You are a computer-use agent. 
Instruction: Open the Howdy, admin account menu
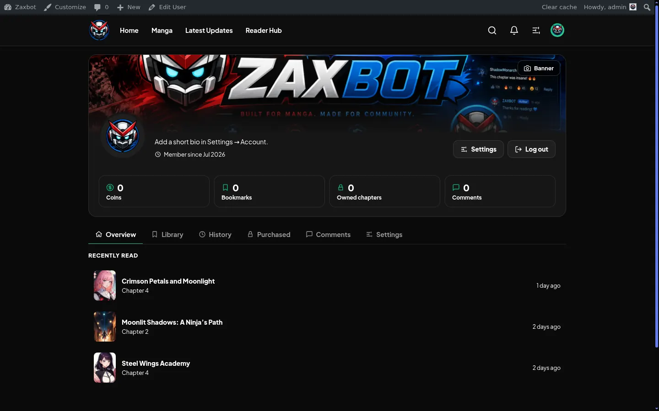610,7
